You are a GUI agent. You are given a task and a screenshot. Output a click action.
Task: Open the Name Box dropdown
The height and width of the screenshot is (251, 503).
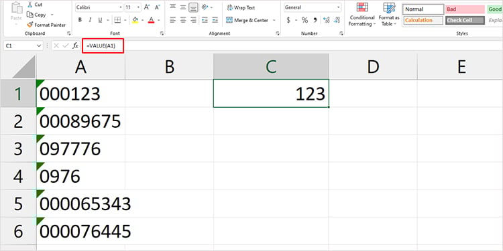click(39, 46)
